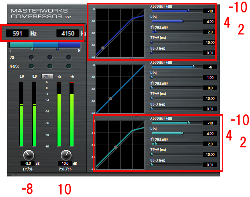Viewport: 250px width, 197px height.
Task: Click mid band gain makeup slider at 0.0
Action: click(152, 87)
